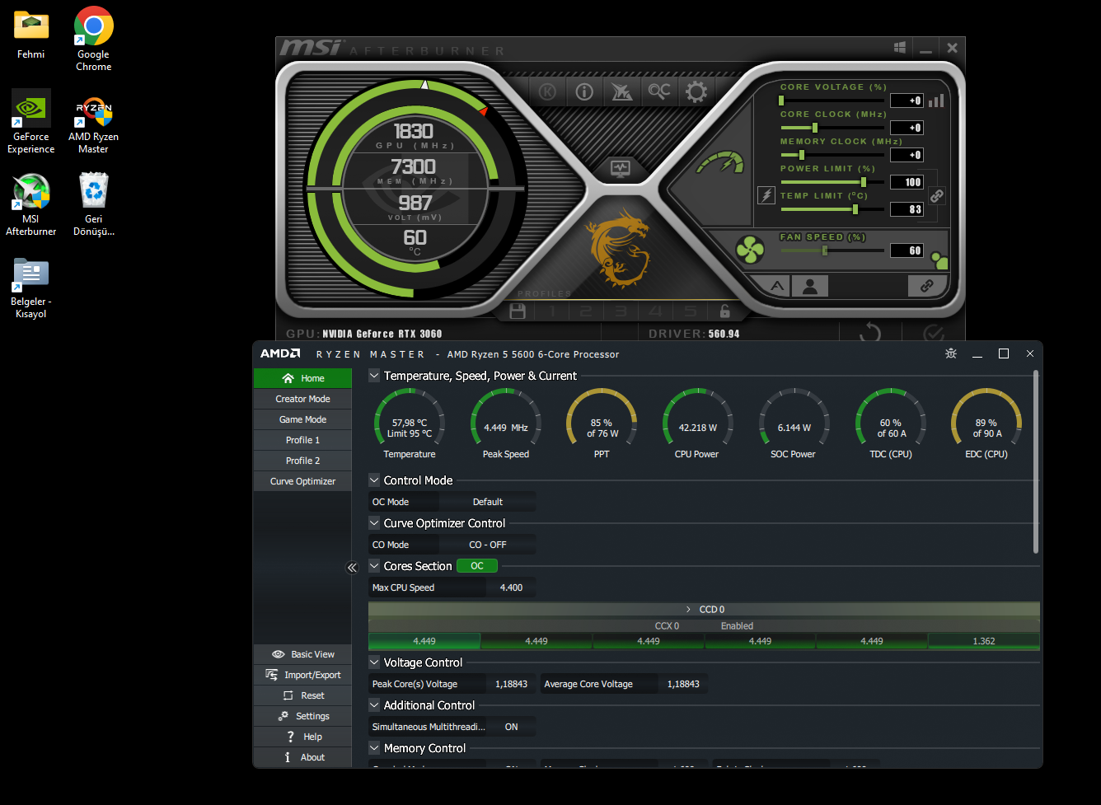
Task: Collapse the Memory Control section
Action: click(x=374, y=748)
